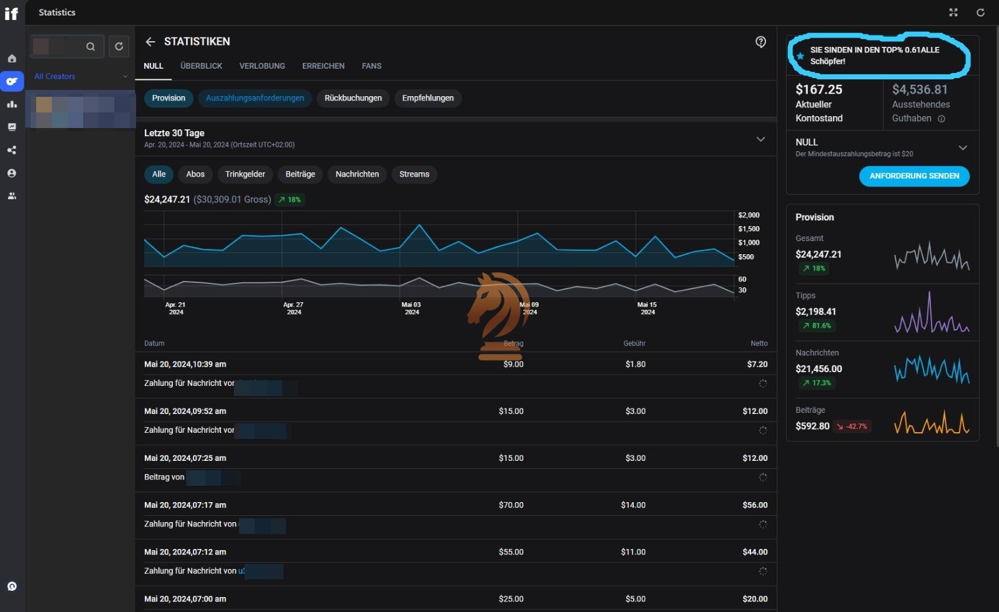Click the ANFORDERUNG SENDEN button
The image size is (999, 612).
coord(914,176)
